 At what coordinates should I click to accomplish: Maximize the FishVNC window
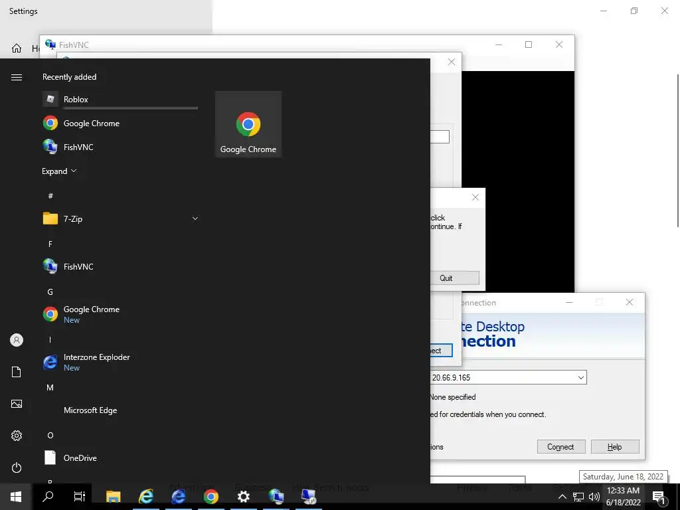[x=528, y=44]
